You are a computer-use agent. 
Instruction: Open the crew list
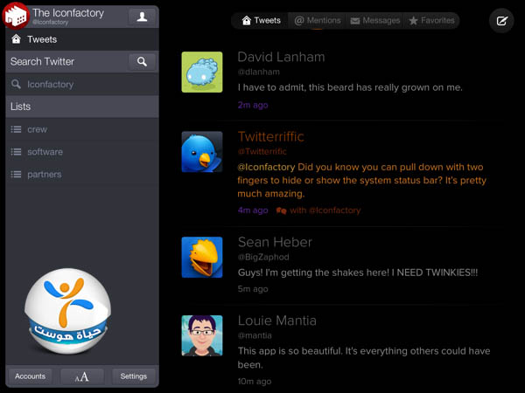coord(82,129)
